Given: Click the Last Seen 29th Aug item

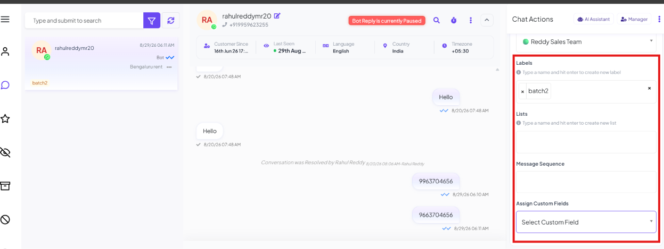Looking at the screenshot, I should [x=285, y=47].
